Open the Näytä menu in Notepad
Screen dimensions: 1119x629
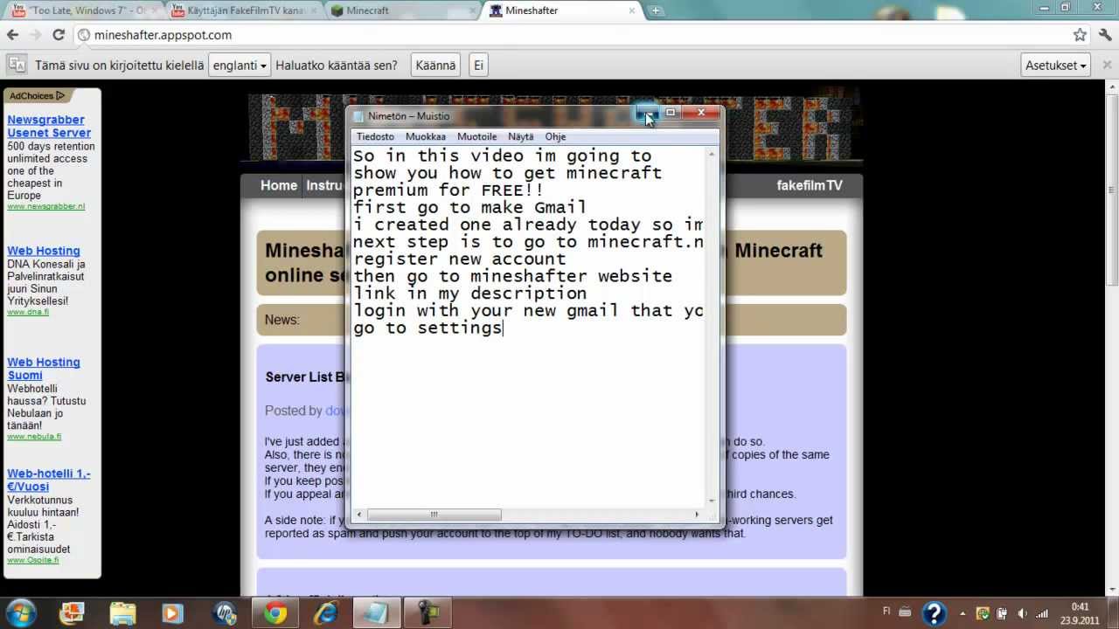click(x=521, y=136)
